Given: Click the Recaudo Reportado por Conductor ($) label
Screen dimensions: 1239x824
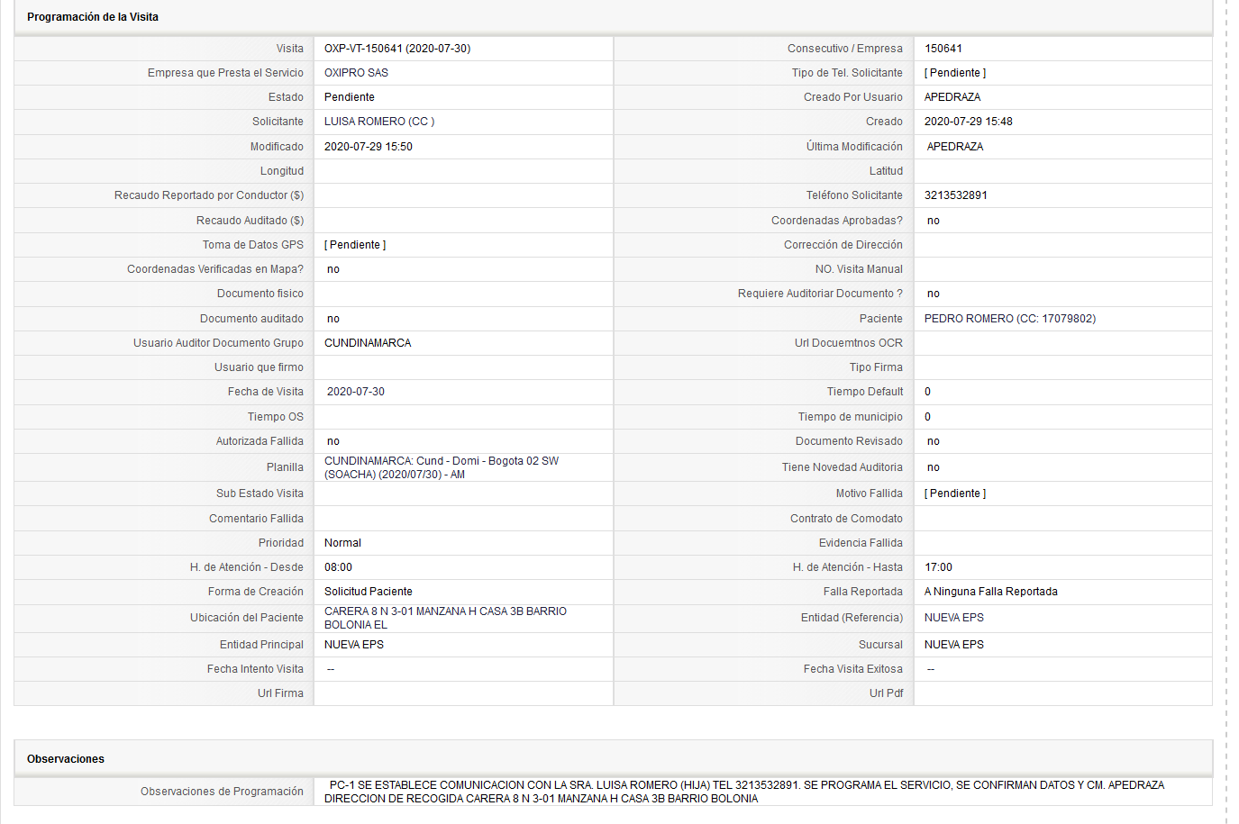Looking at the screenshot, I should tap(209, 195).
